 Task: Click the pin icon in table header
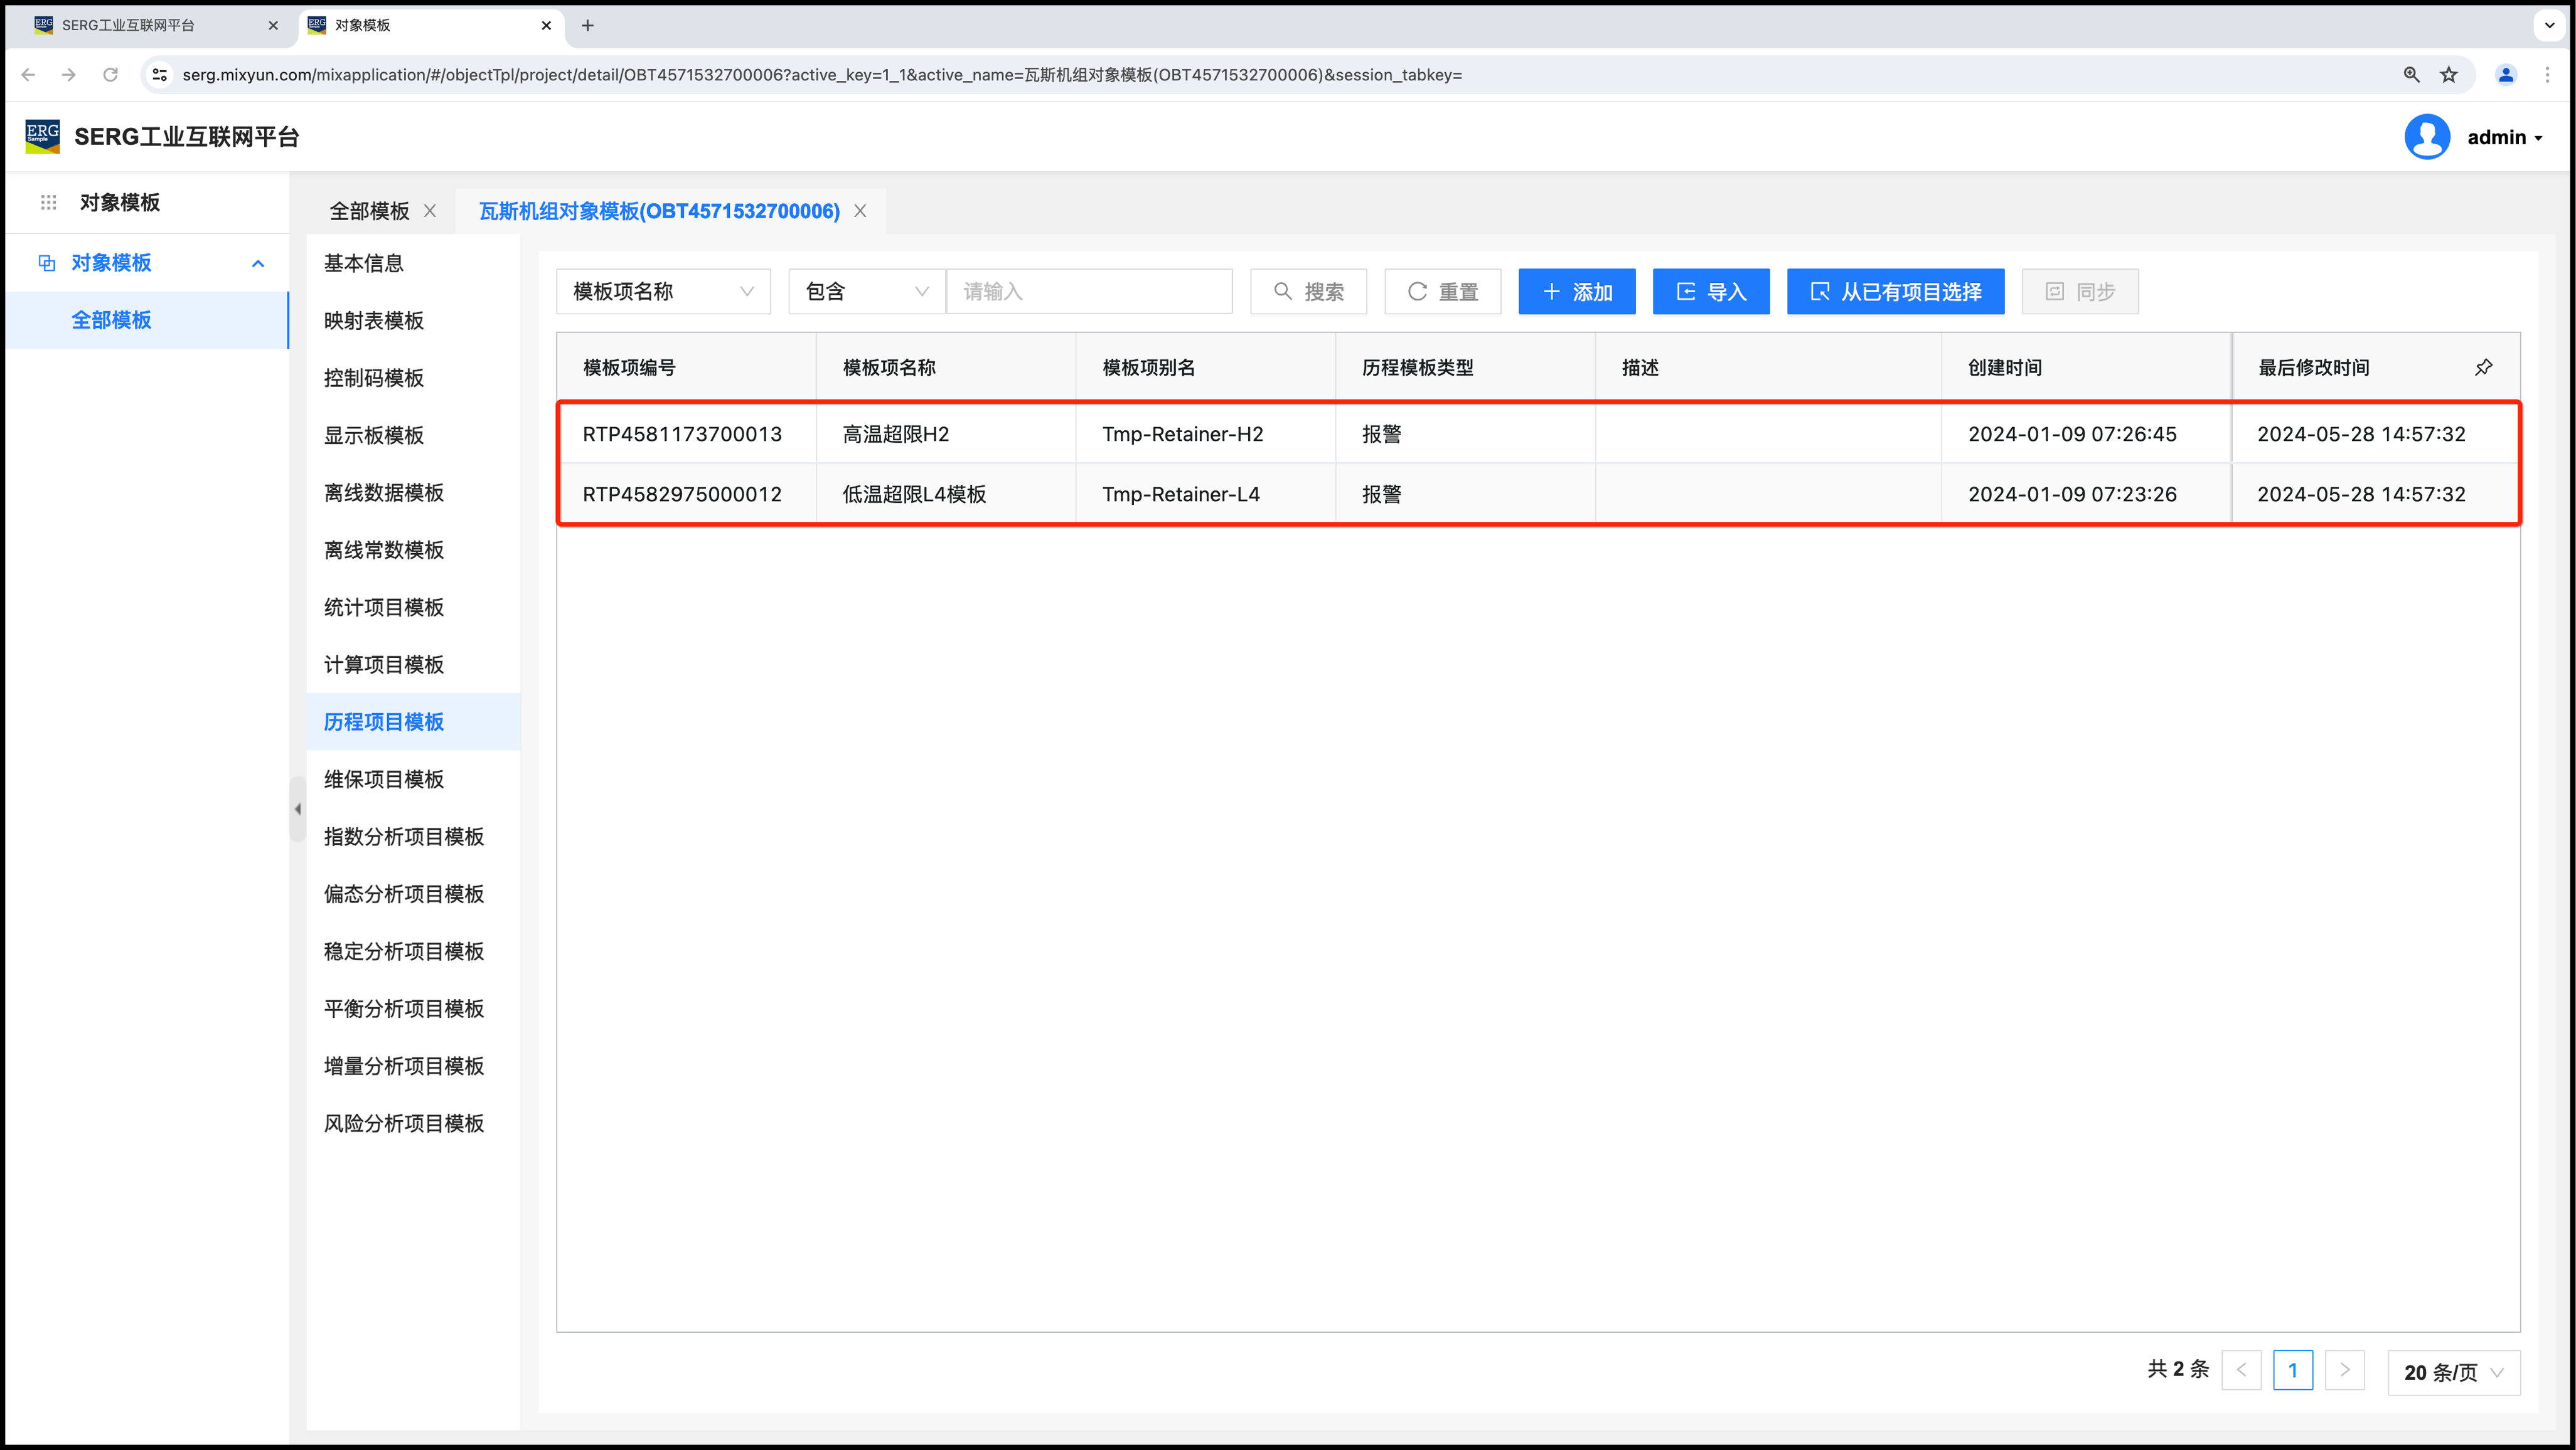click(x=2483, y=367)
